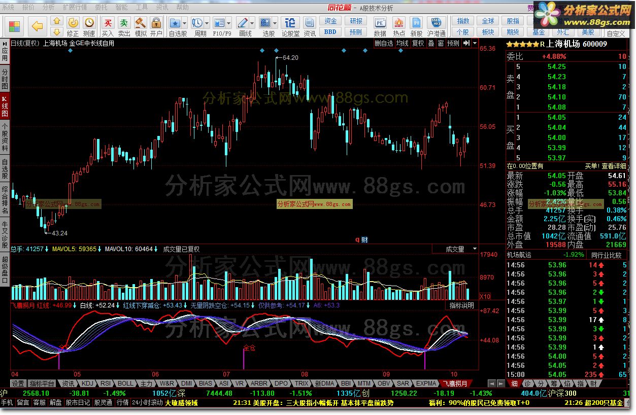Click the 财 marker on the chart

point(364,240)
